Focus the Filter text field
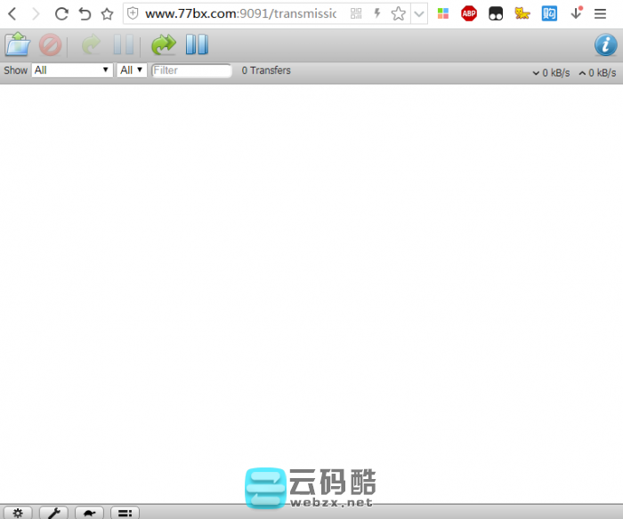Screen dimensions: 623x519 tap(191, 70)
